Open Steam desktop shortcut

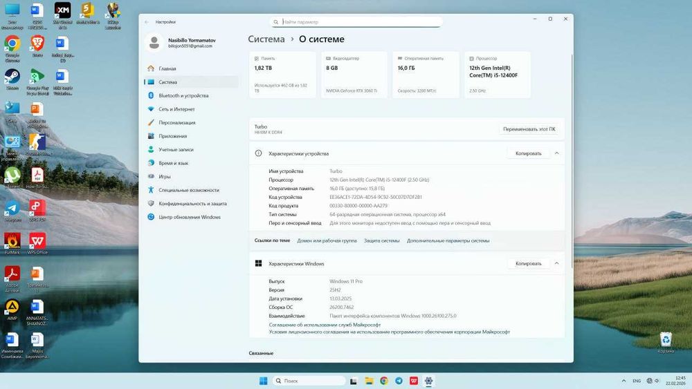coord(12,79)
